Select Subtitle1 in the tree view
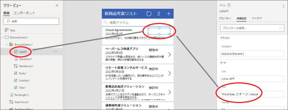Screen dimensions: 288x110 pos(24,80)
